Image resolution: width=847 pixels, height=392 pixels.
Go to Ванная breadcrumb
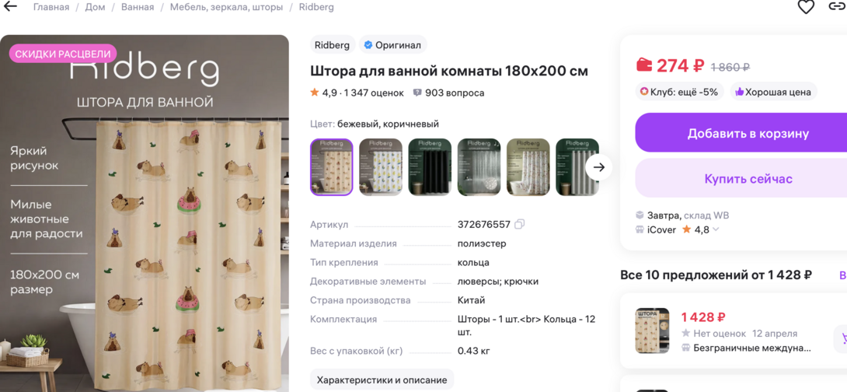(x=138, y=7)
